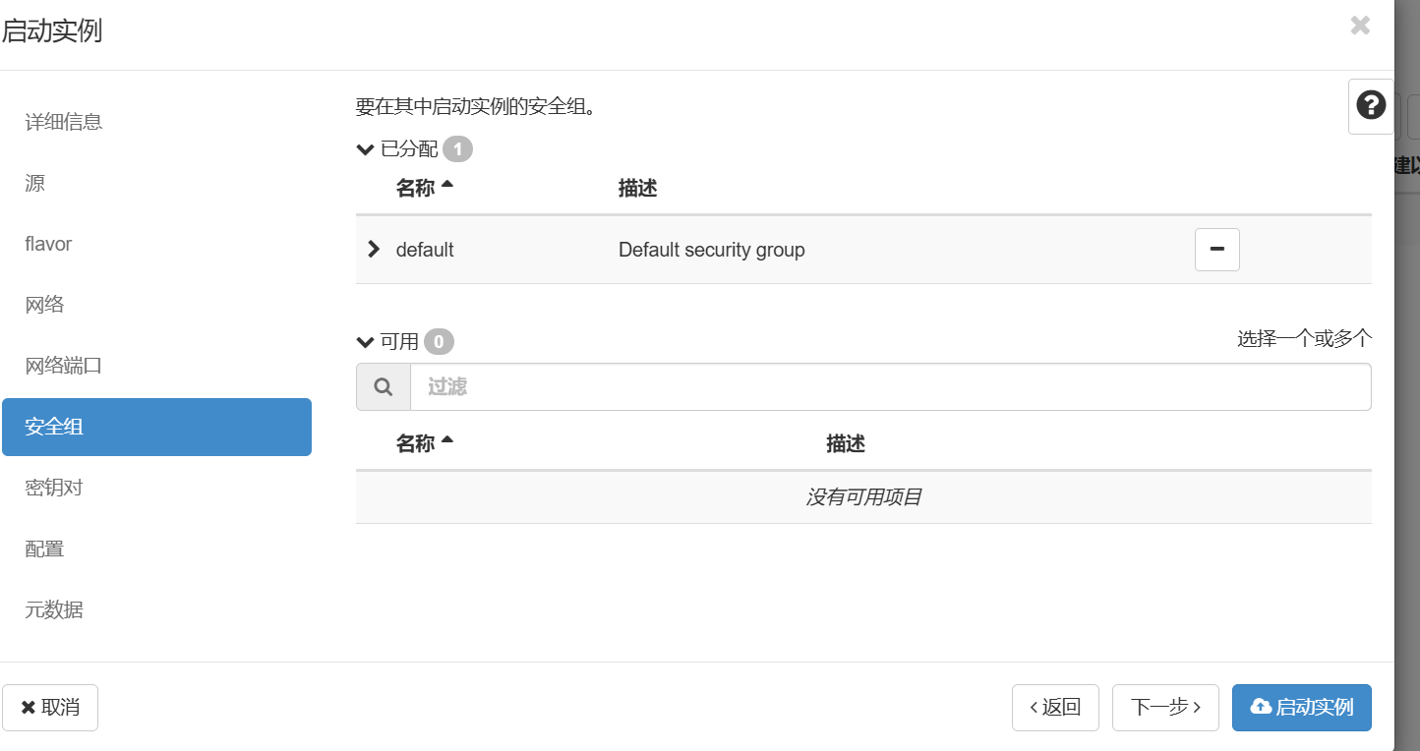The image size is (1420, 751).
Task: Open the help question mark icon
Action: (x=1371, y=105)
